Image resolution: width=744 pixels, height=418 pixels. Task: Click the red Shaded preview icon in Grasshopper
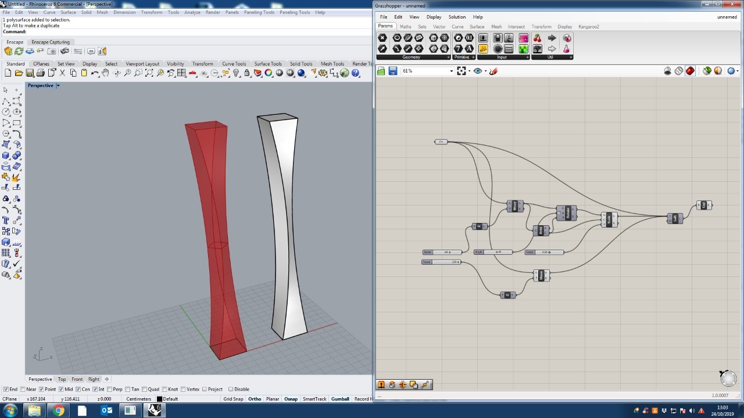coord(690,71)
